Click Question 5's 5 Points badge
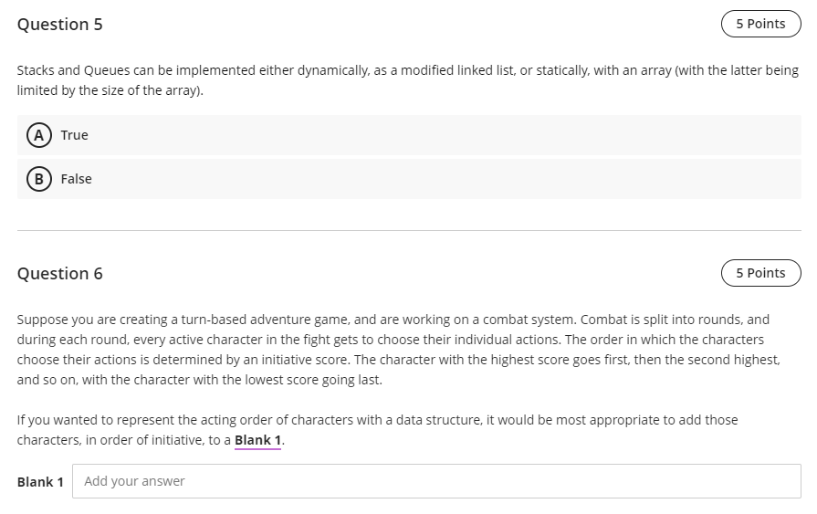This screenshot has width=817, height=514. point(760,24)
